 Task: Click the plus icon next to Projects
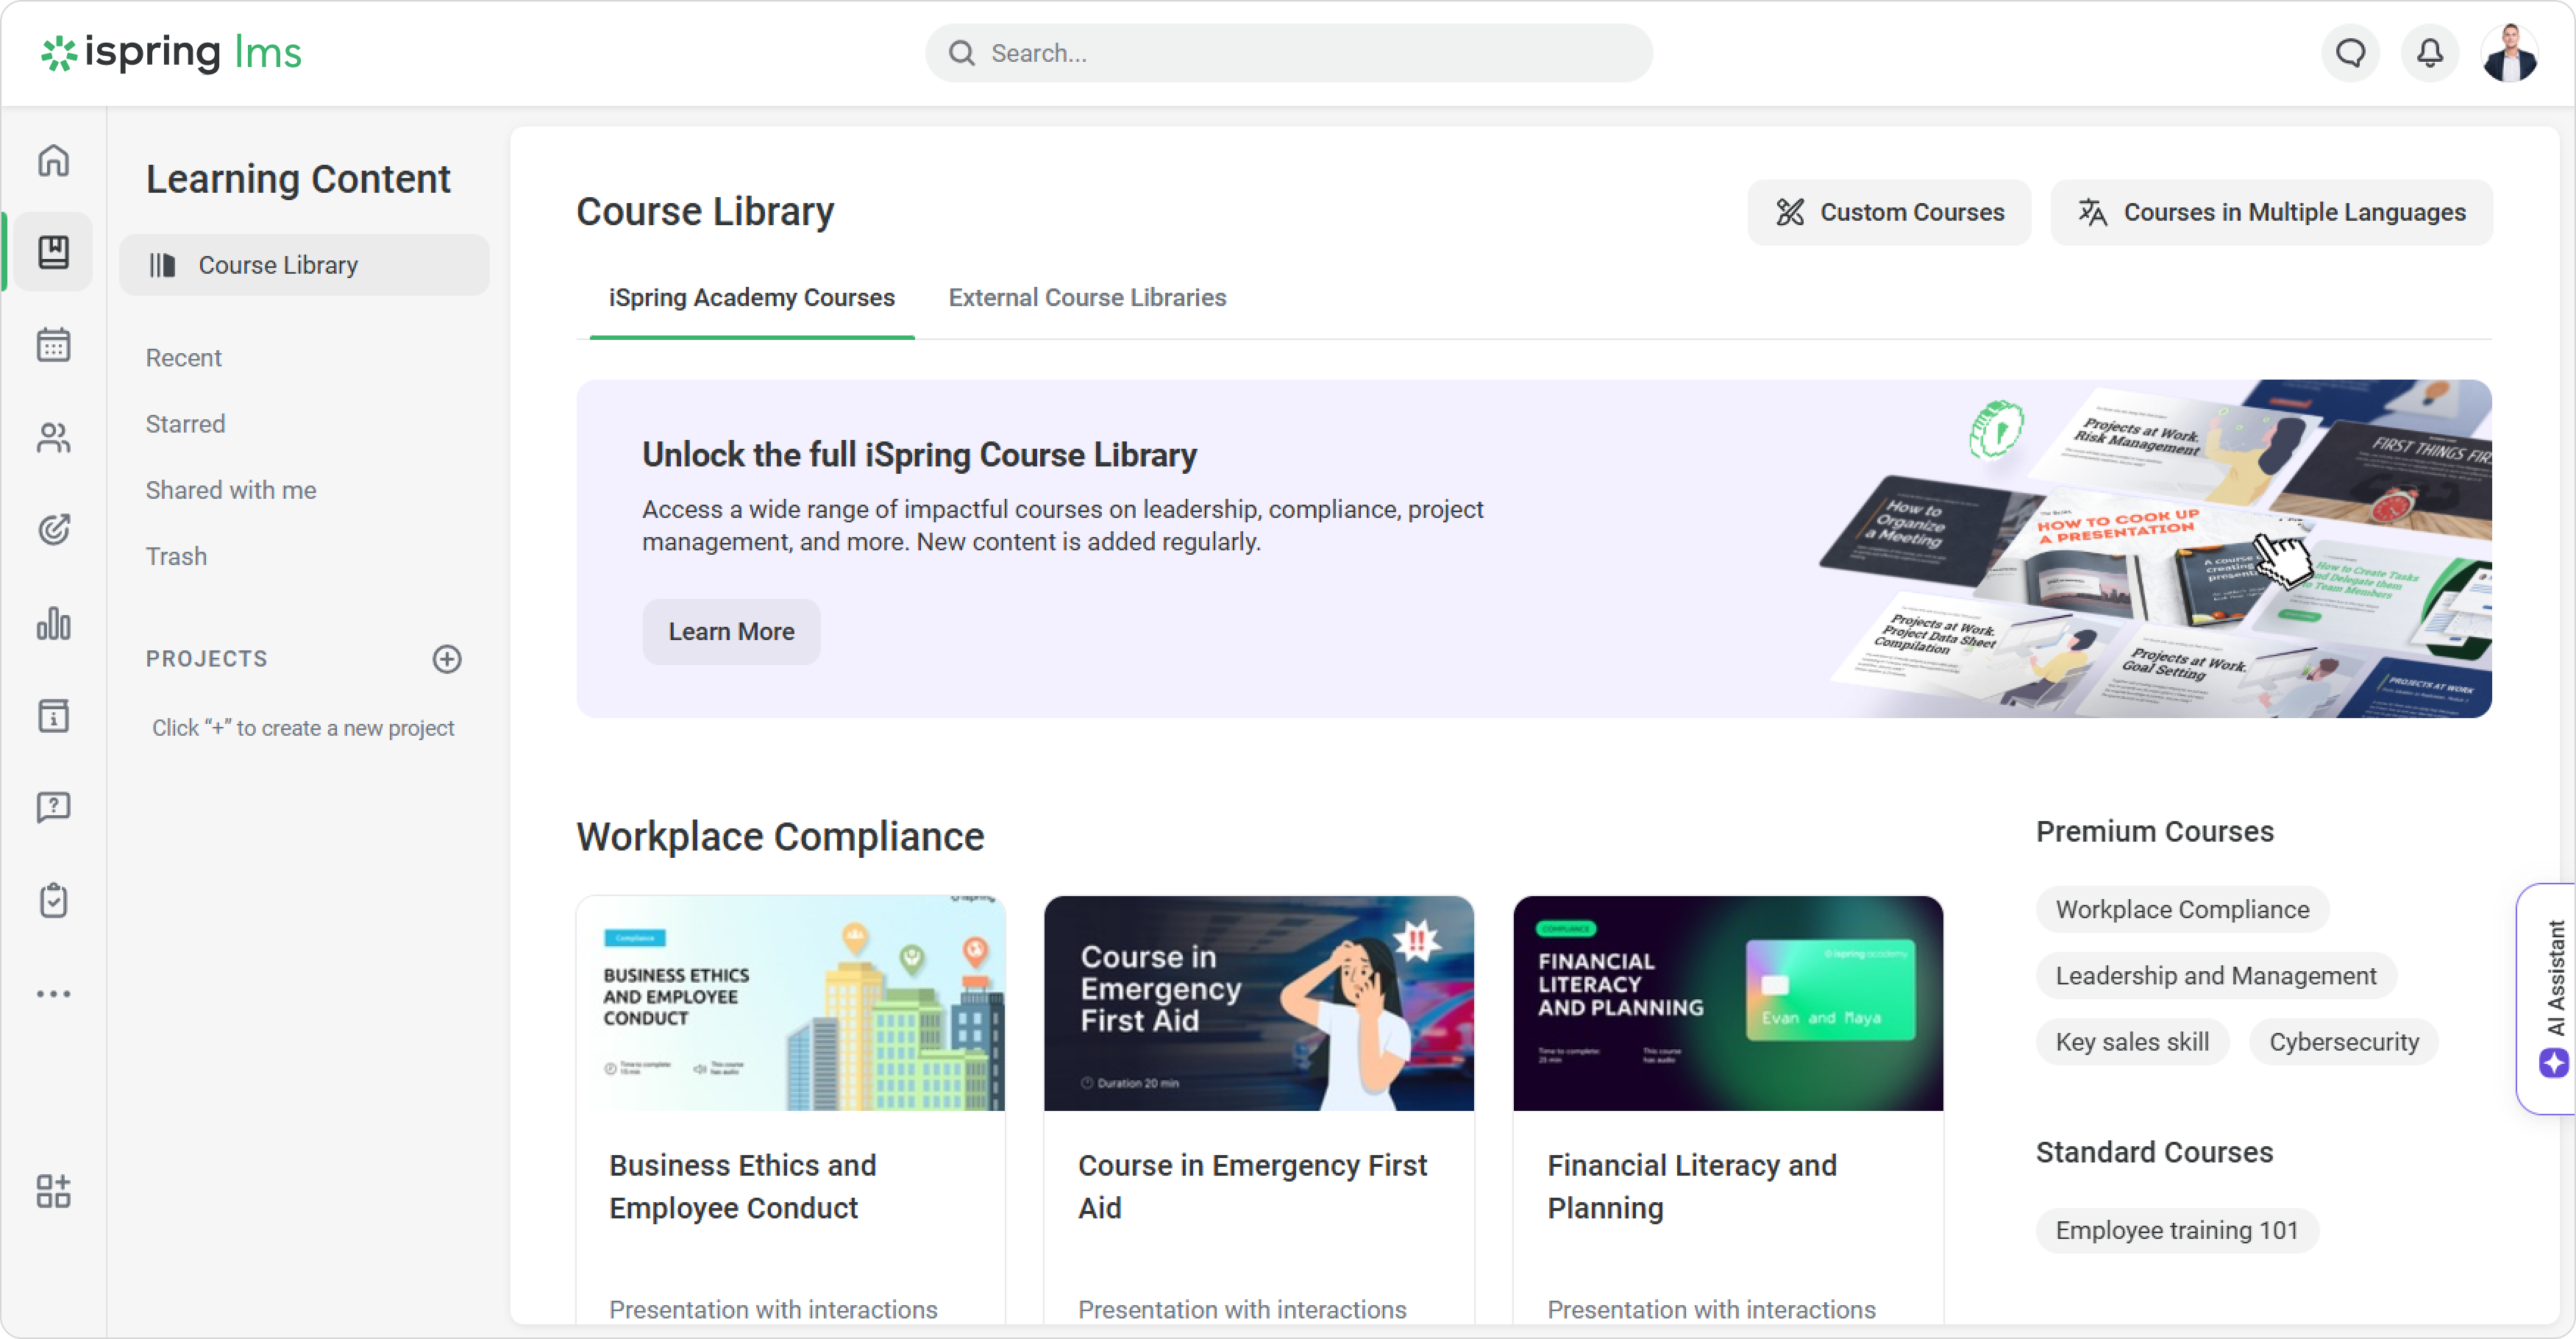pos(446,659)
